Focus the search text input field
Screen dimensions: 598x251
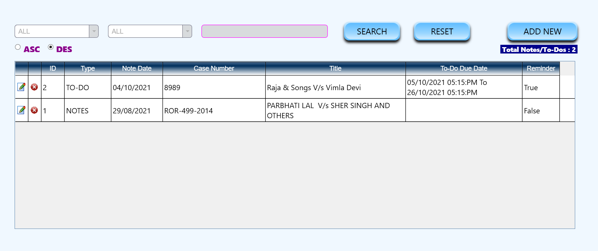[x=264, y=31]
